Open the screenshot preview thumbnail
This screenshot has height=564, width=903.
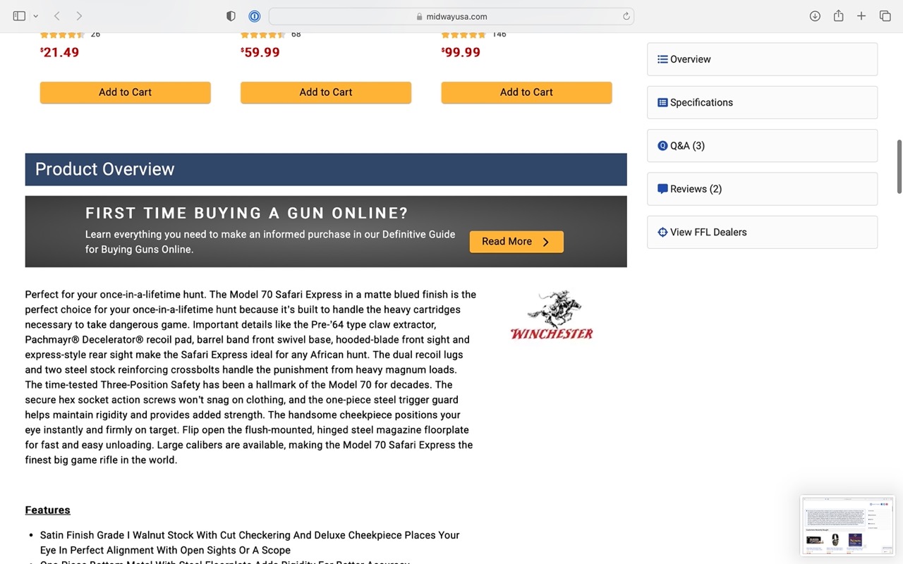(x=847, y=525)
